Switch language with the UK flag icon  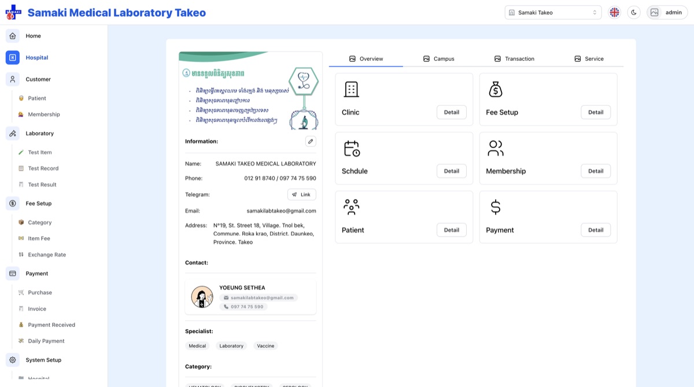(614, 12)
